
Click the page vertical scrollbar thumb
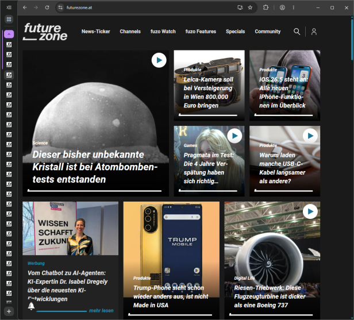(x=352, y=40)
